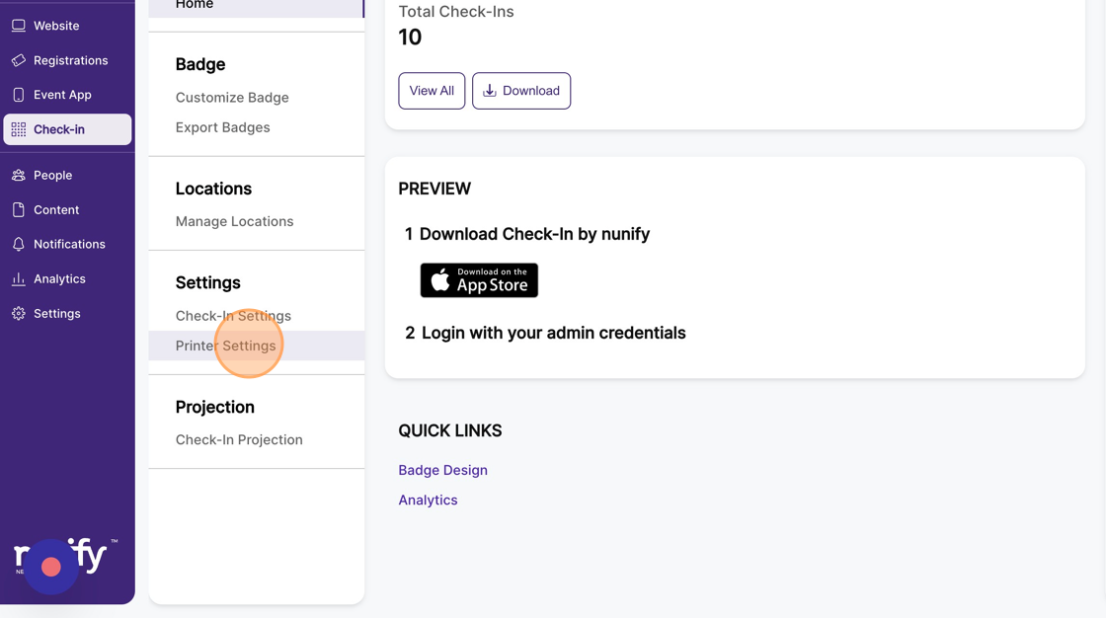Screen dimensions: 1106x618
Task: Click the Settings gear icon in sidebar
Action: tap(19, 314)
